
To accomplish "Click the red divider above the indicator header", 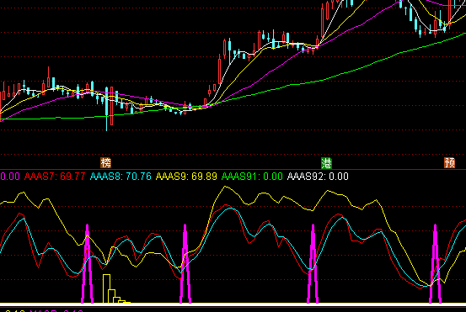I will pos(233,170).
